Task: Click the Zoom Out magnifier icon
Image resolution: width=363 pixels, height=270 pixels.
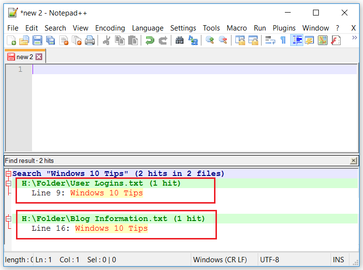Action: tap(223, 40)
